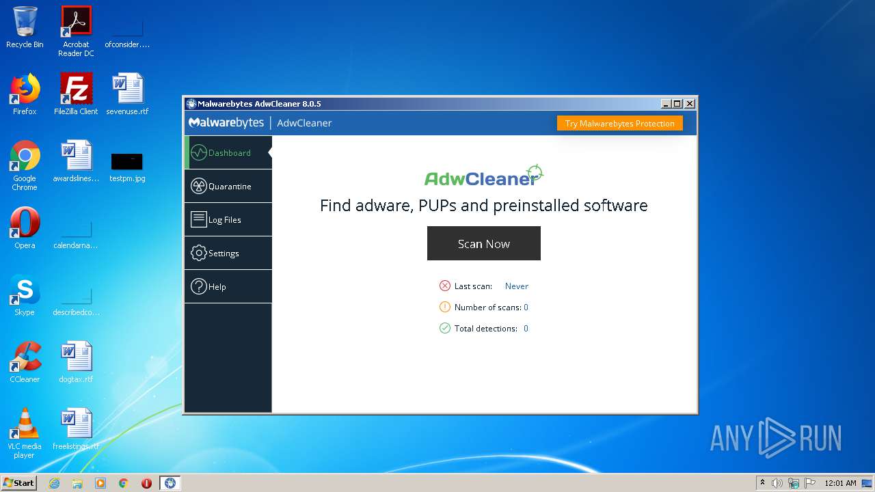Select the Recycle Bin desktop icon
This screenshot has height=492, width=875.
[25, 27]
